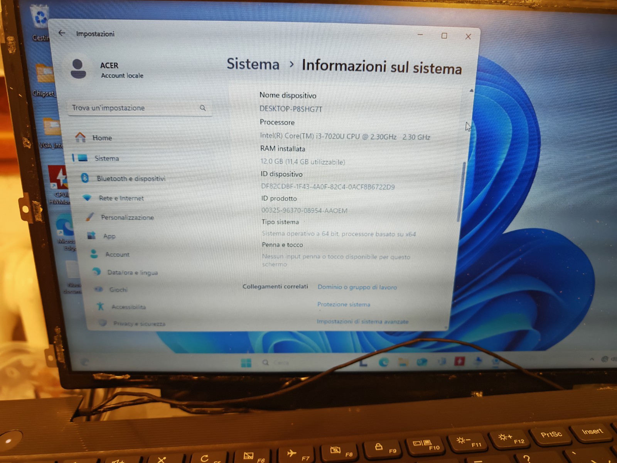617x463 pixels.
Task: Open File Explorer from the taskbar
Action: (403, 362)
